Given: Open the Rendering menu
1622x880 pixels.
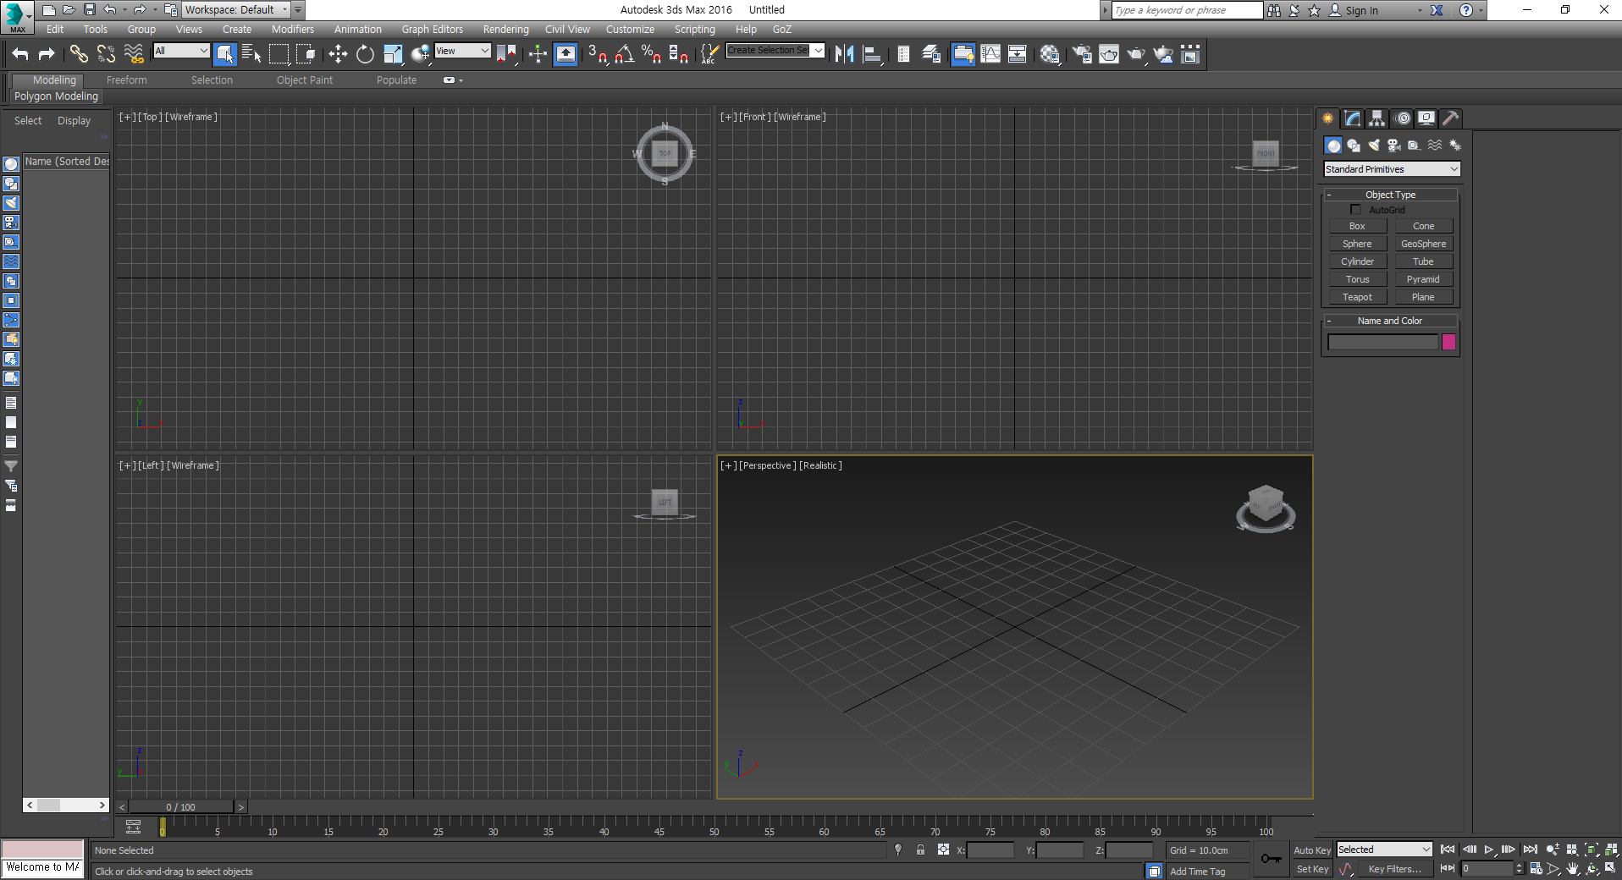Looking at the screenshot, I should [505, 30].
